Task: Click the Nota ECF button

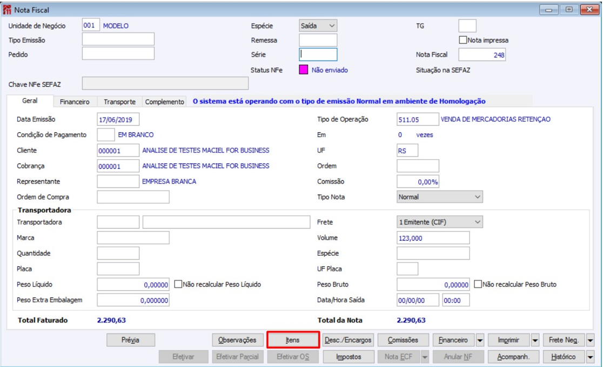Action: [x=399, y=357]
